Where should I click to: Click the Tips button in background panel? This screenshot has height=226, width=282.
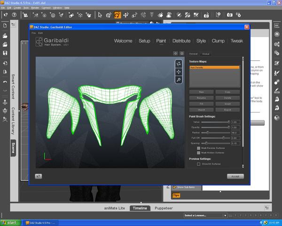pos(176,195)
